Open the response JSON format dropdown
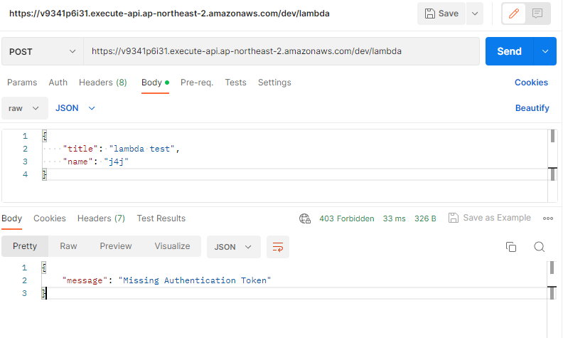Viewport: 563px width, 338px height. pos(233,247)
